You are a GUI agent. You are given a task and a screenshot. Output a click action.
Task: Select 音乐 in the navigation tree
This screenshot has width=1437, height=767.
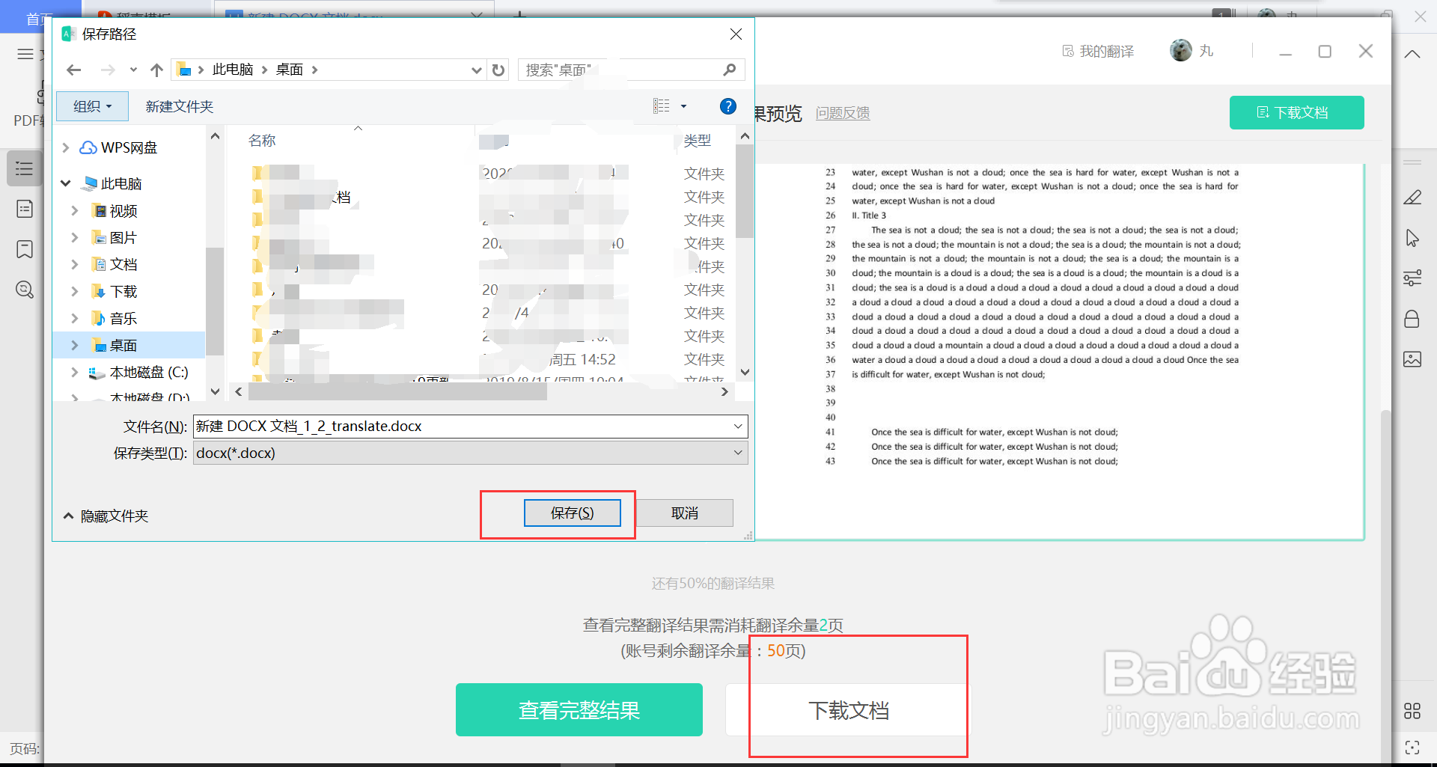coord(123,318)
